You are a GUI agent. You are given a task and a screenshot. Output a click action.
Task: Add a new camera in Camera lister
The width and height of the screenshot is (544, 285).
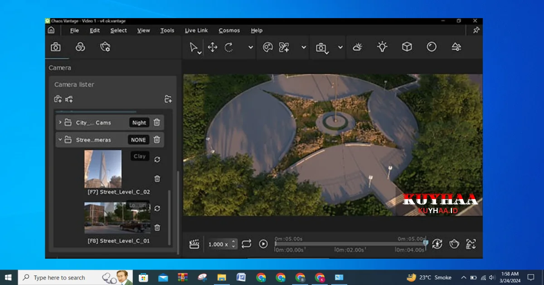tap(58, 99)
